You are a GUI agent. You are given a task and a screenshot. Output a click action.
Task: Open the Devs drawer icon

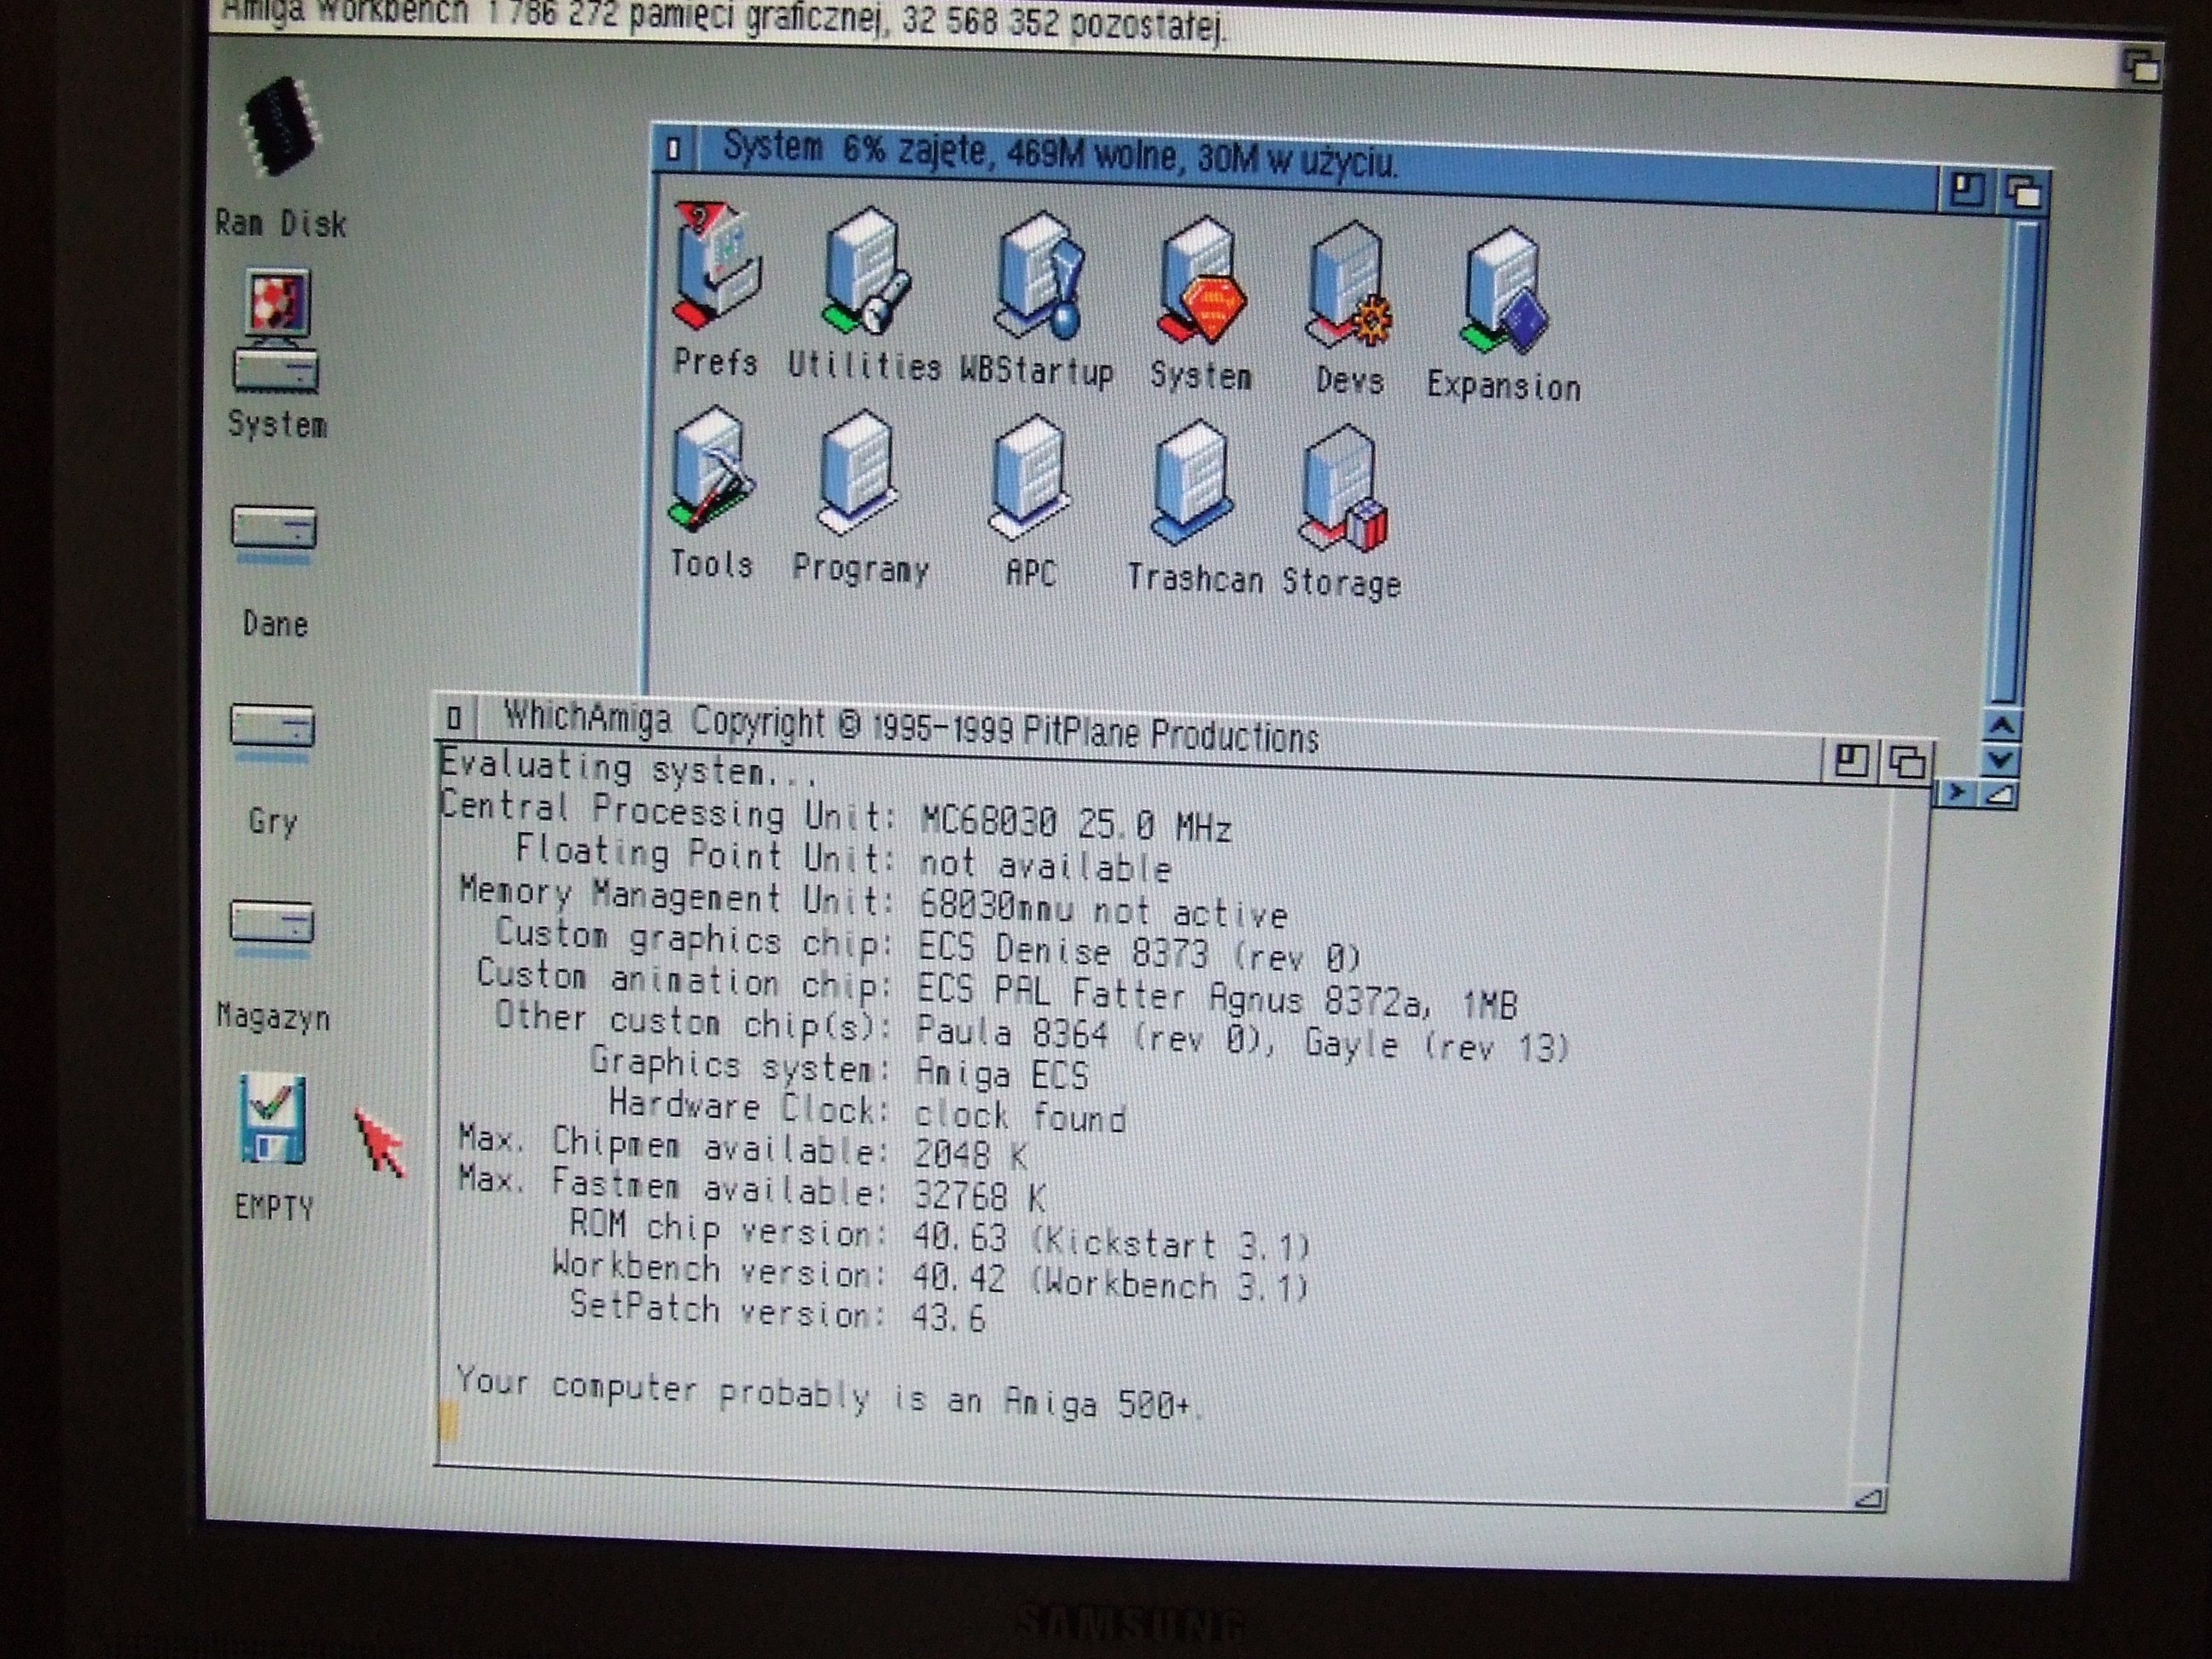pos(1350,286)
